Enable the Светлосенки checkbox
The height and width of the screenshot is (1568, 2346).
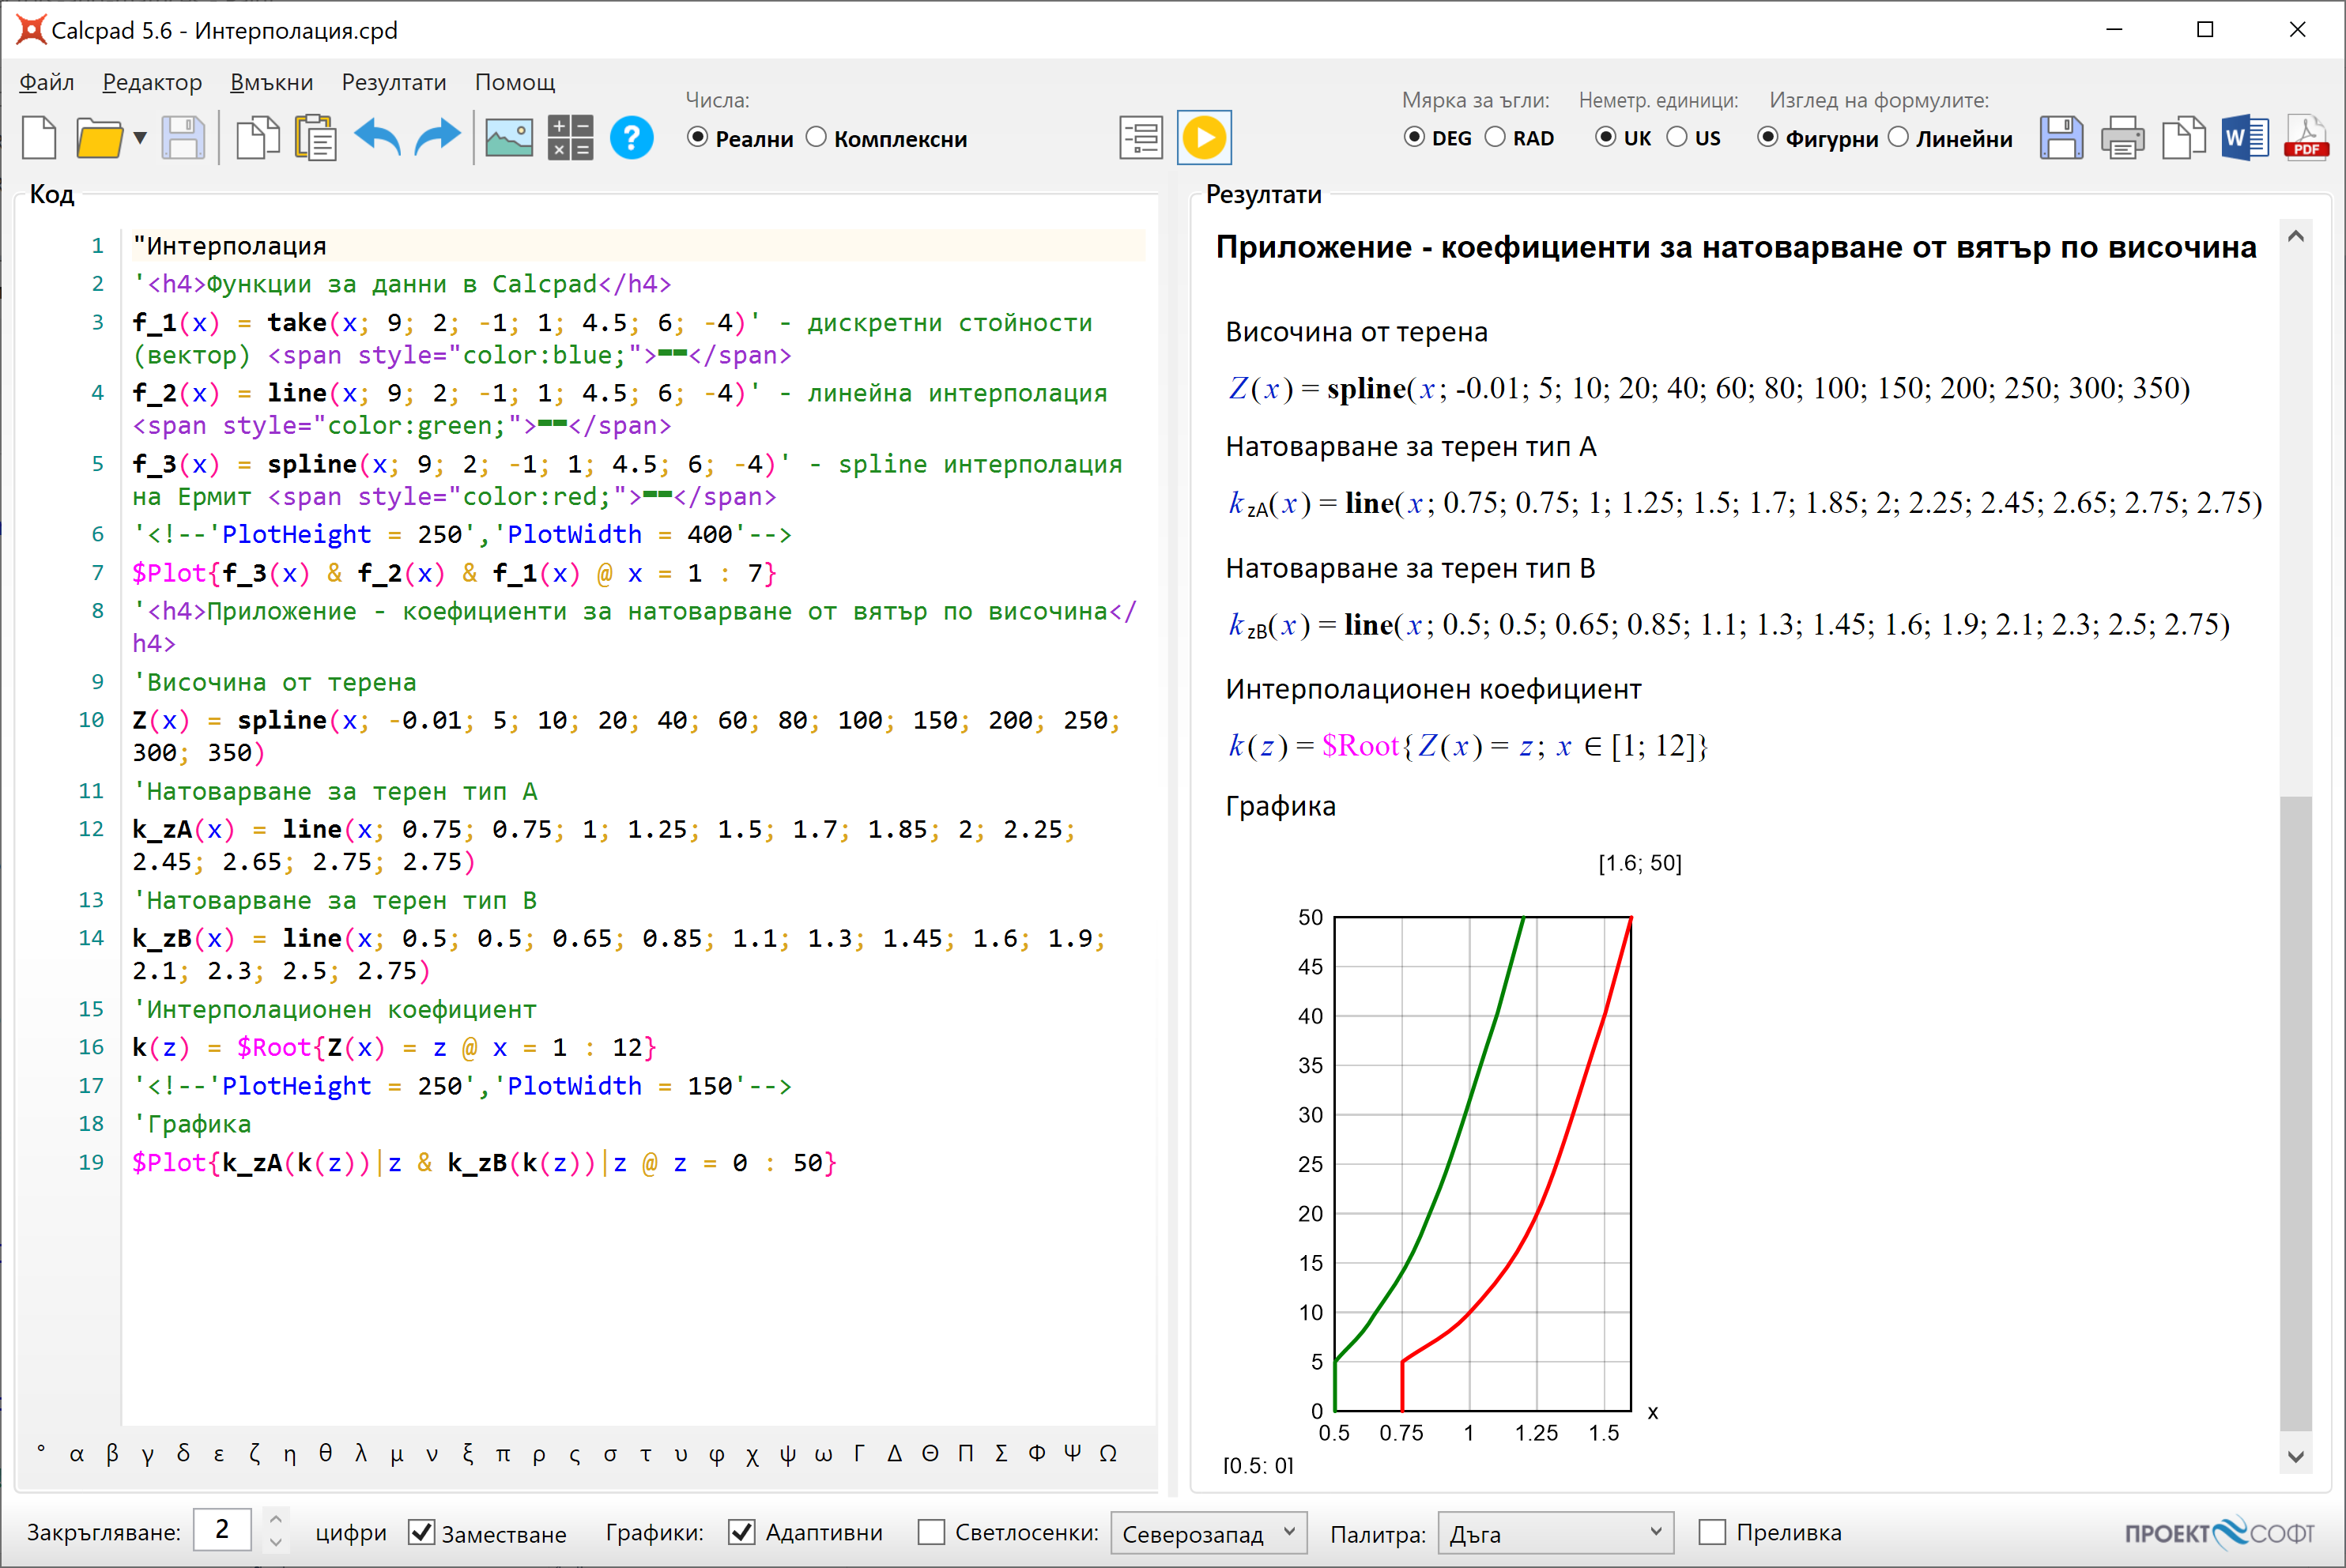(x=931, y=1532)
